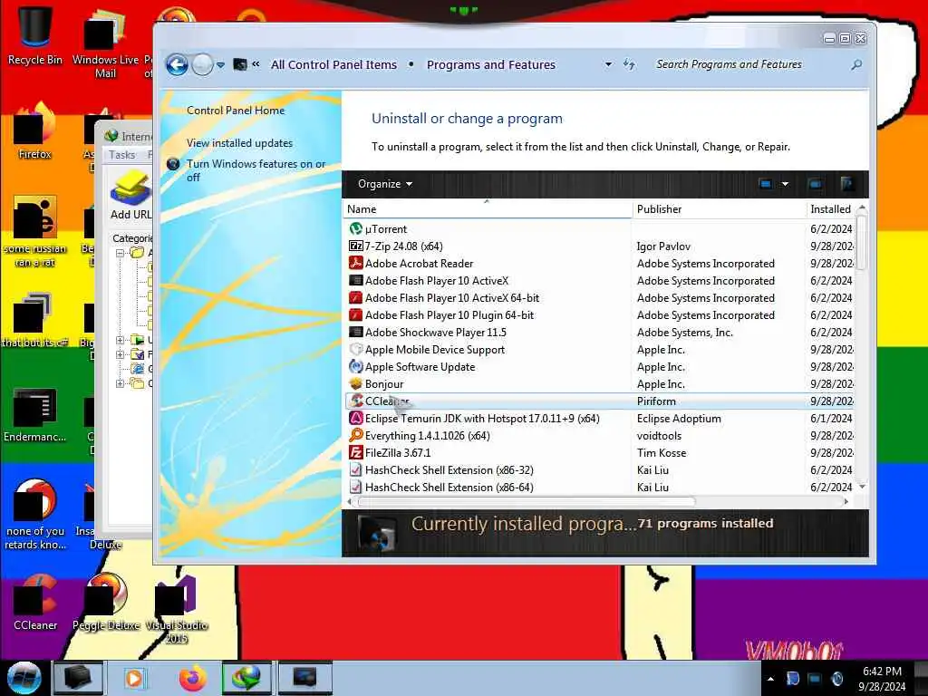
Task: Click the scroll down arrow of the program list
Action: pyautogui.click(x=862, y=487)
